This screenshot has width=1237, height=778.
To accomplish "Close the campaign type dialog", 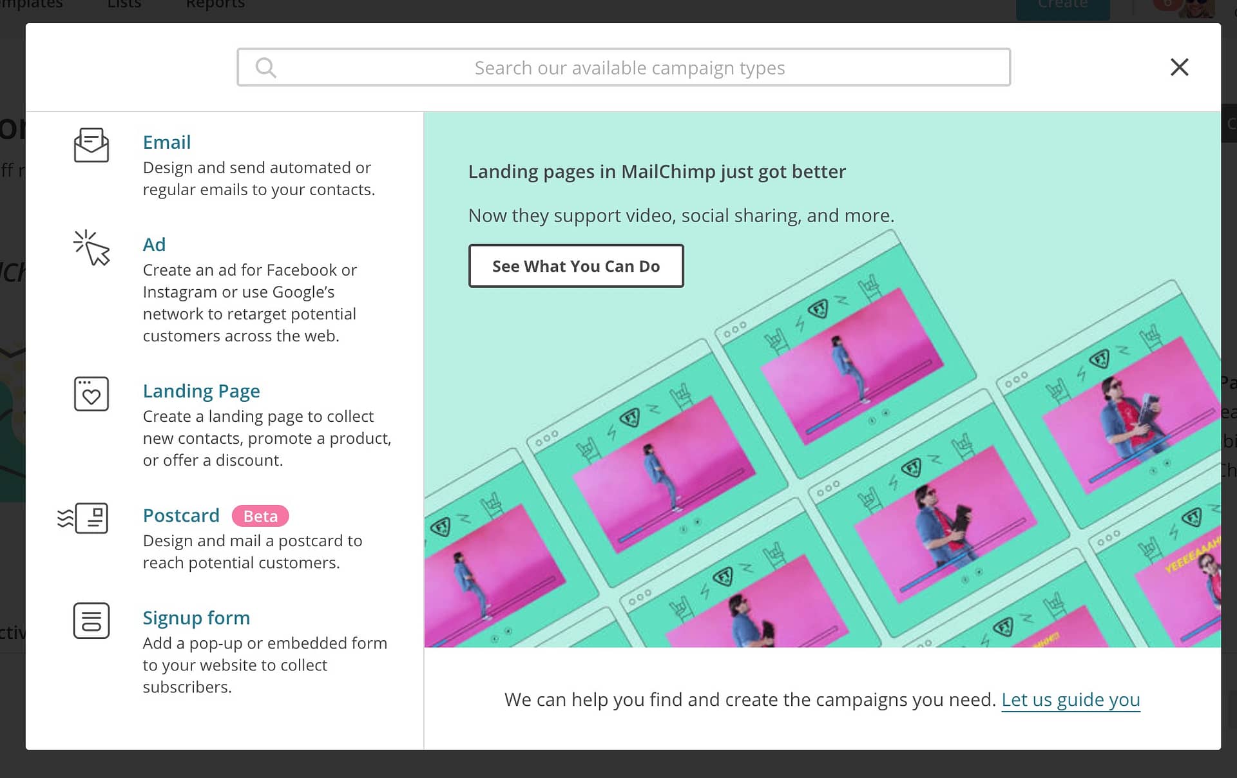I will (x=1179, y=67).
